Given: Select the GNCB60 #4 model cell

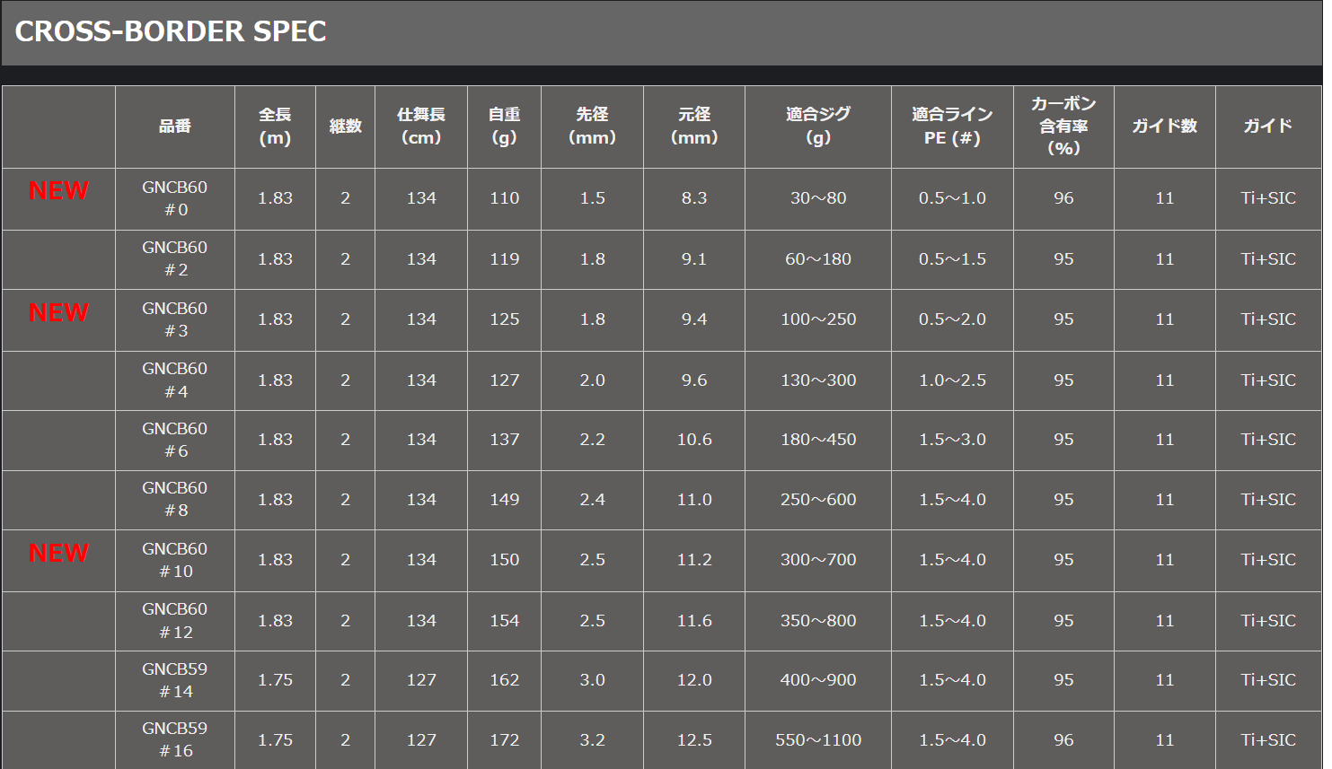Looking at the screenshot, I should (x=175, y=380).
